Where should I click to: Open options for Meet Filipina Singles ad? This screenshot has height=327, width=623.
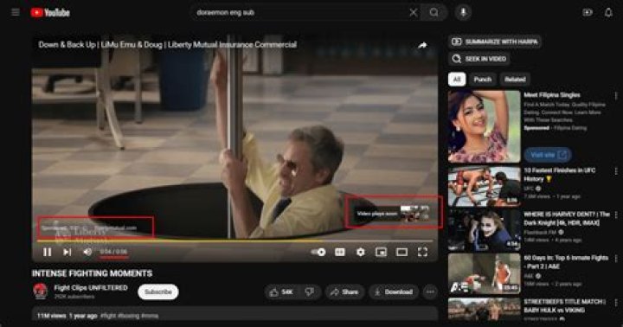tap(616, 96)
